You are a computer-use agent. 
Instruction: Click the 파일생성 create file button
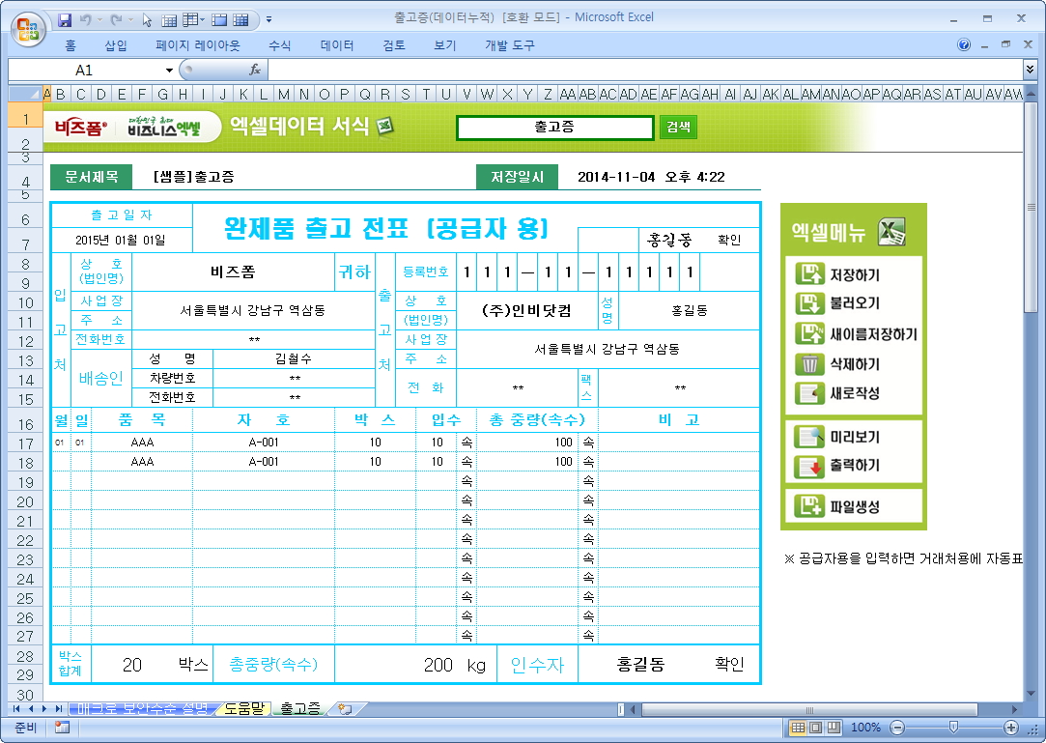coord(853,506)
